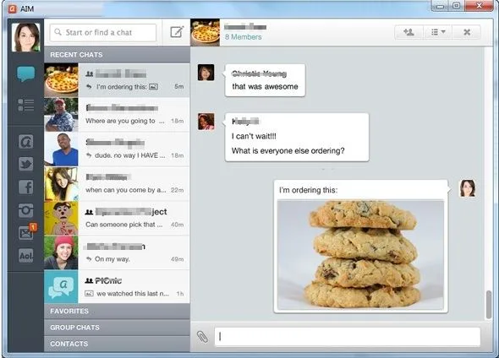Click the AIM @ mentions icon
Image resolution: width=499 pixels, height=358 pixels.
coord(25,141)
